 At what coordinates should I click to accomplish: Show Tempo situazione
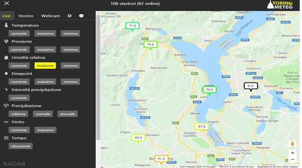(x=21, y=146)
